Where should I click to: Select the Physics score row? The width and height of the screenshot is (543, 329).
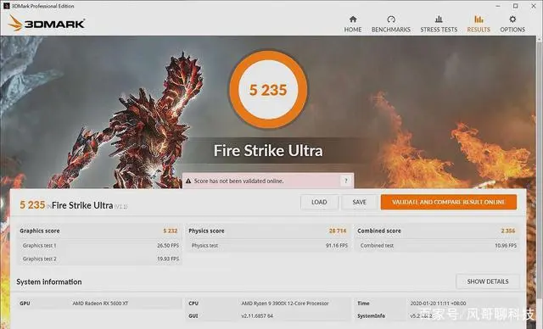point(268,231)
